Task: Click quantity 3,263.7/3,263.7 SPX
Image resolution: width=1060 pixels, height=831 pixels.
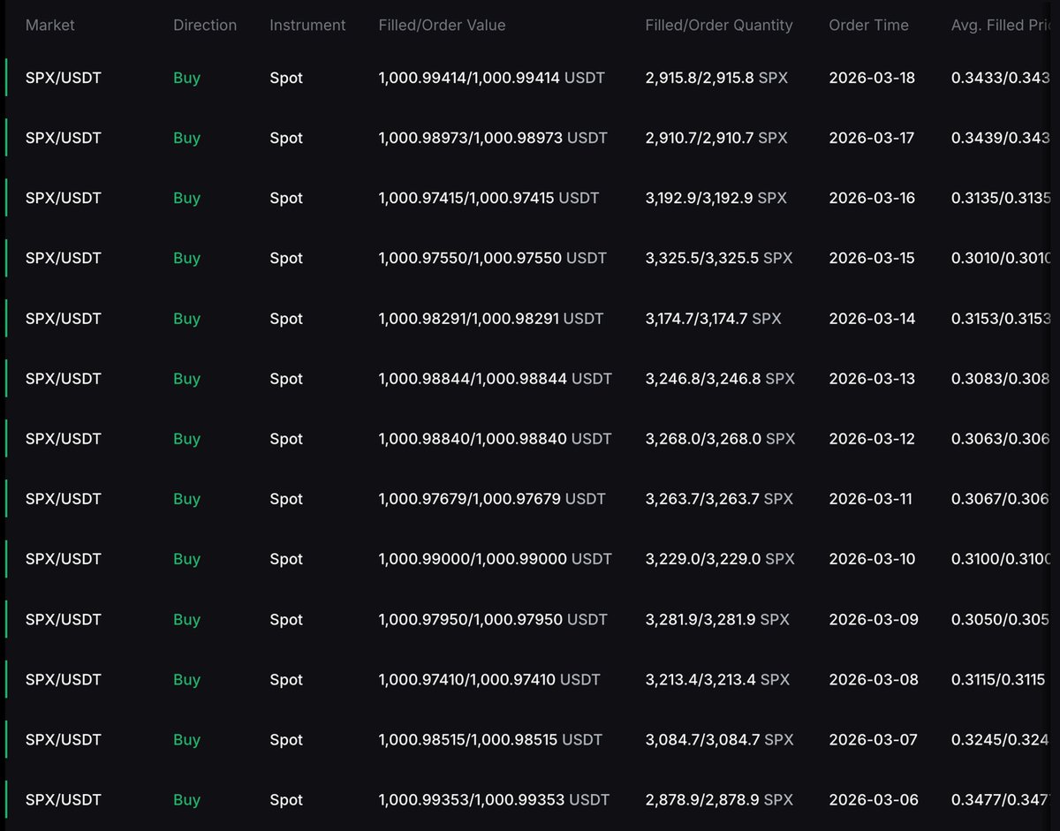Action: (x=719, y=499)
